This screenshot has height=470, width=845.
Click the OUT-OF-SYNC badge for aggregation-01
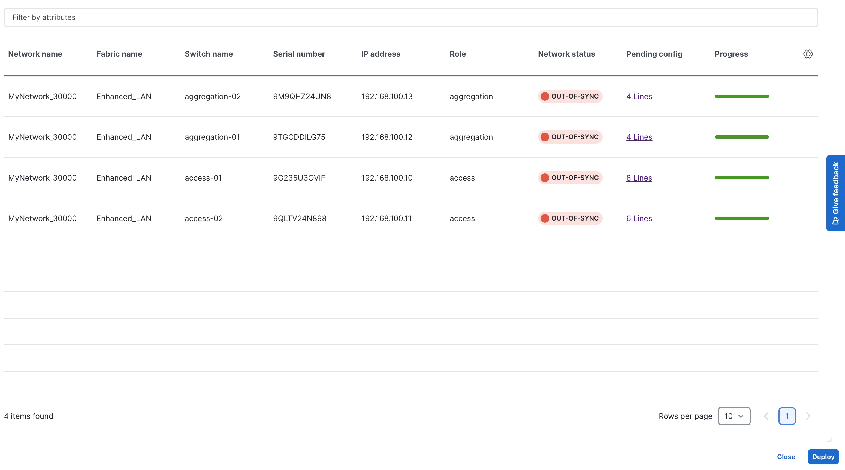coord(570,137)
